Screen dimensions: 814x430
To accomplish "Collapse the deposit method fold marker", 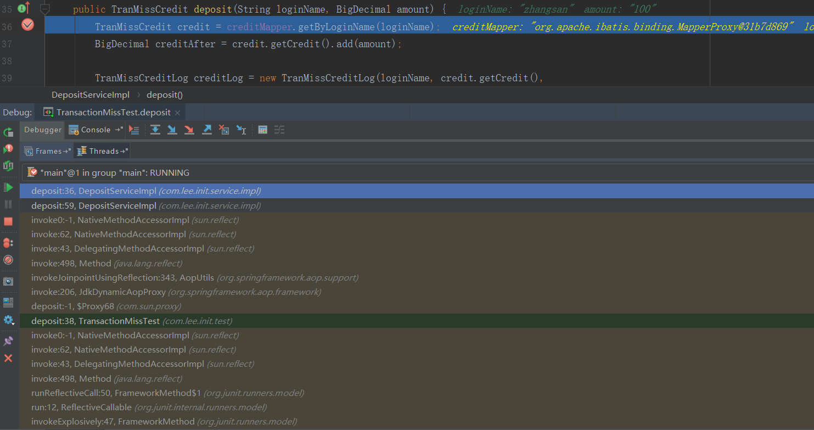I will [x=45, y=9].
